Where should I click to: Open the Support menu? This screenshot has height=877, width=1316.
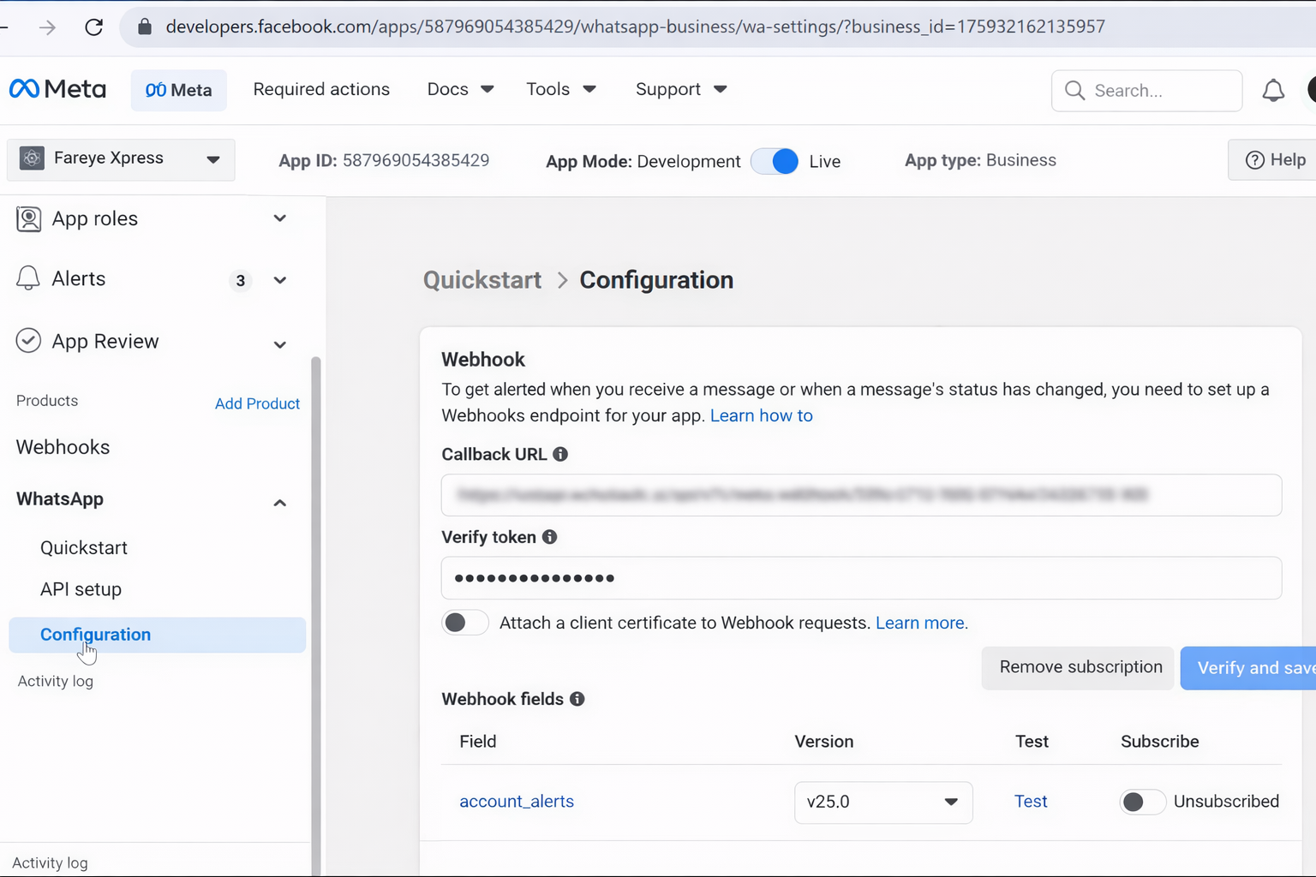681,89
